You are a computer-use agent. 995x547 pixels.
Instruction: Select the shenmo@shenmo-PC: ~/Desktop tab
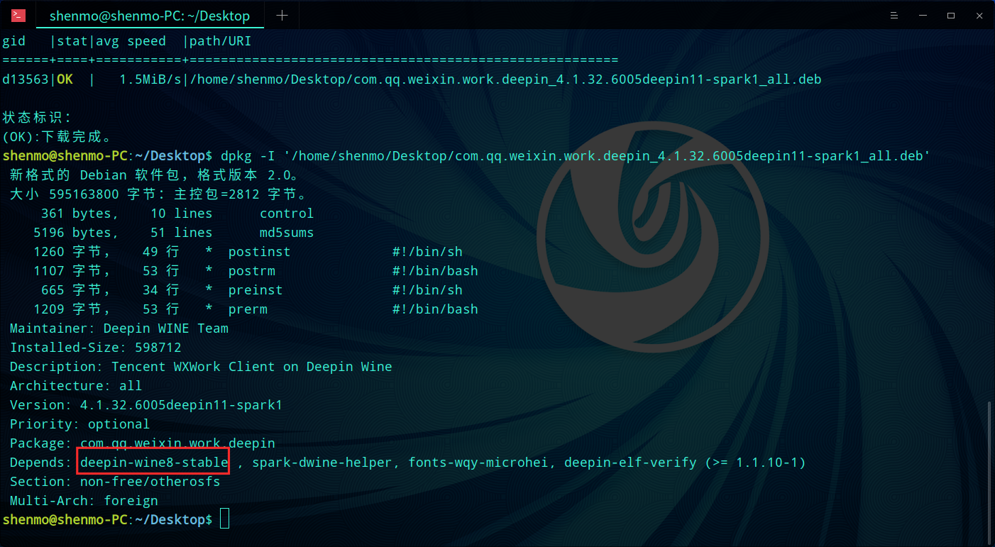(149, 16)
